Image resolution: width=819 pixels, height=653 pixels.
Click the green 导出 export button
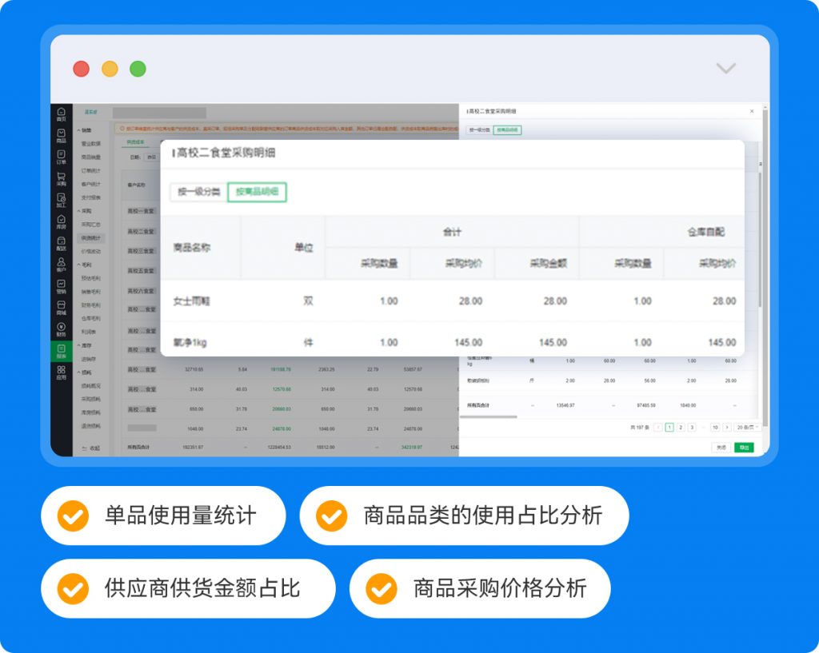click(744, 448)
